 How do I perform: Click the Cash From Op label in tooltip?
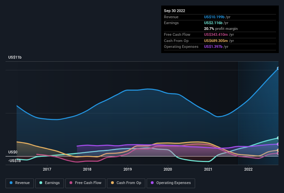176,41
